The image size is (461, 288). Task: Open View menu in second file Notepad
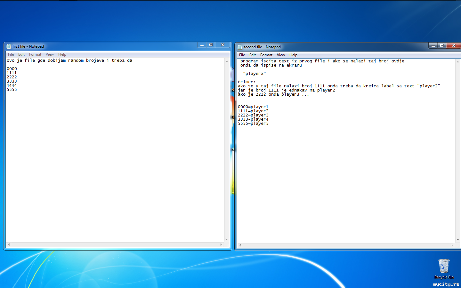[281, 55]
